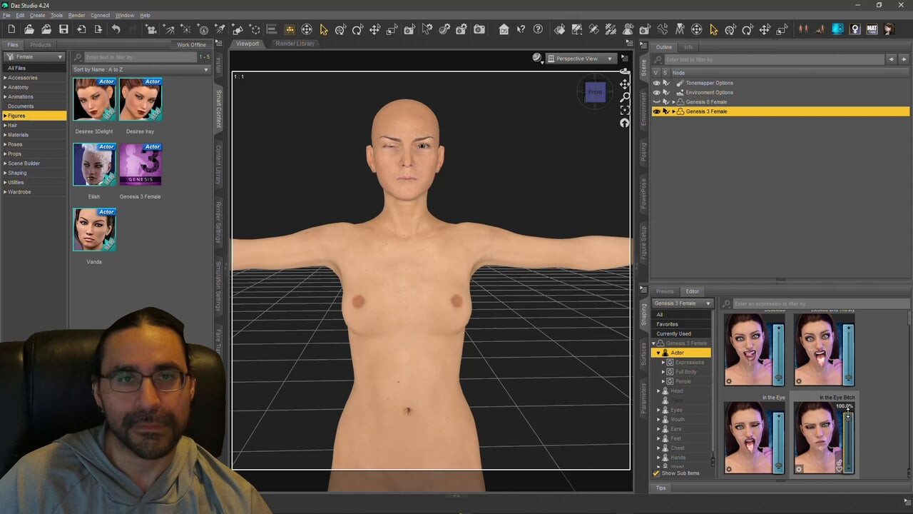Click the MAT Copy toolbar icon
The width and height of the screenshot is (913, 514).
[872, 29]
